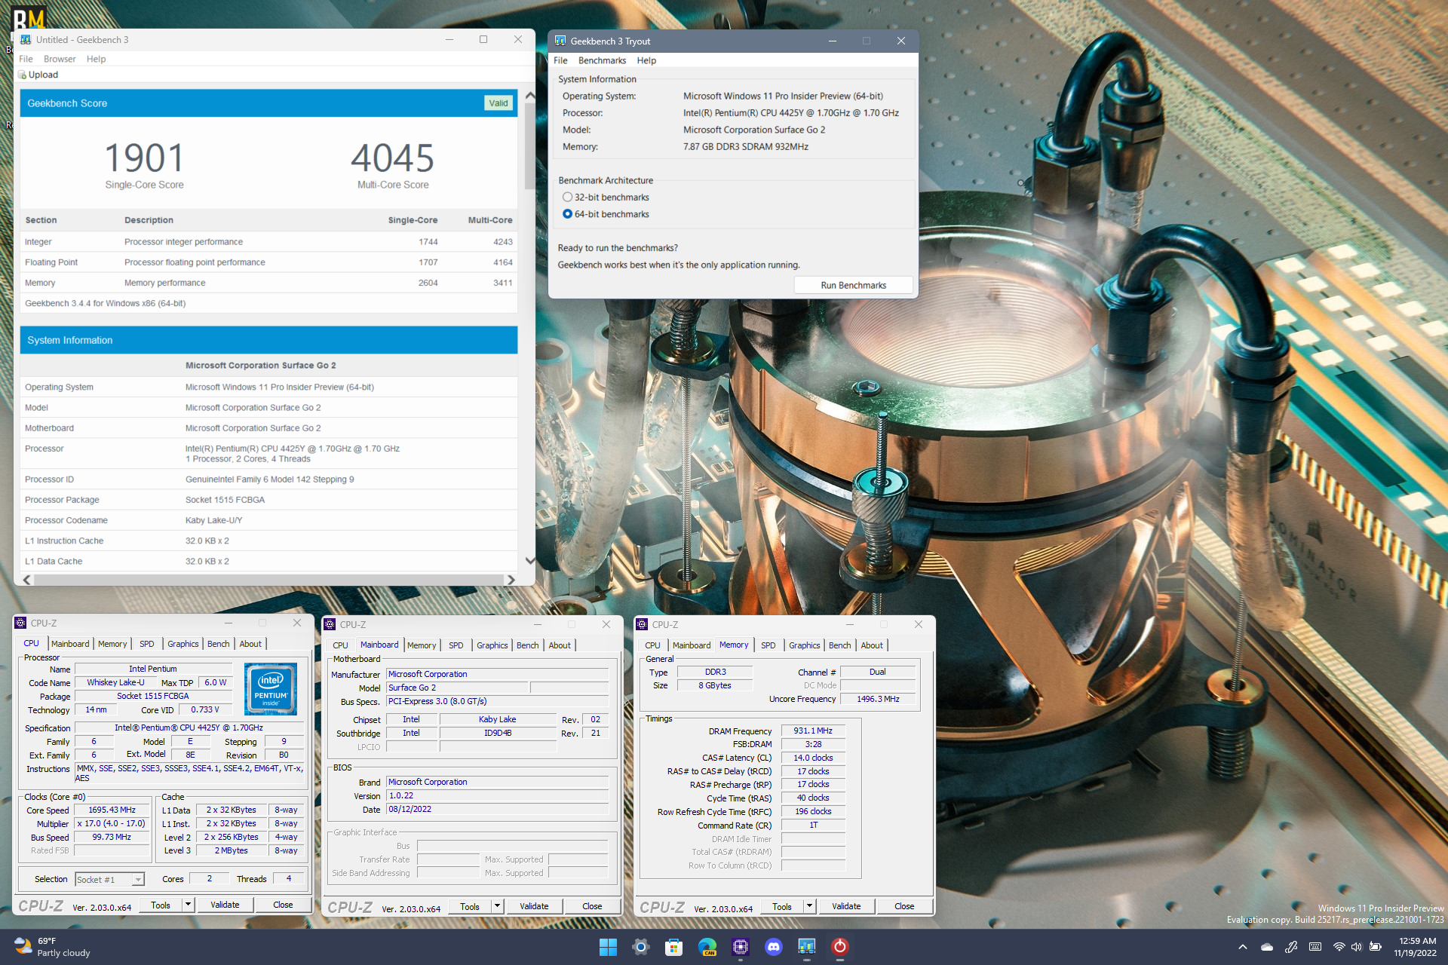Open the weather widget showing 69°F

pyautogui.click(x=53, y=947)
